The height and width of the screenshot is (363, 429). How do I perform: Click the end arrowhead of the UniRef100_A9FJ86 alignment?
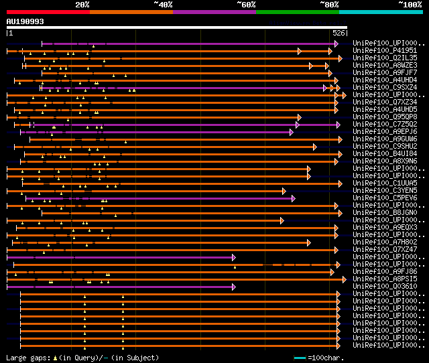point(332,272)
